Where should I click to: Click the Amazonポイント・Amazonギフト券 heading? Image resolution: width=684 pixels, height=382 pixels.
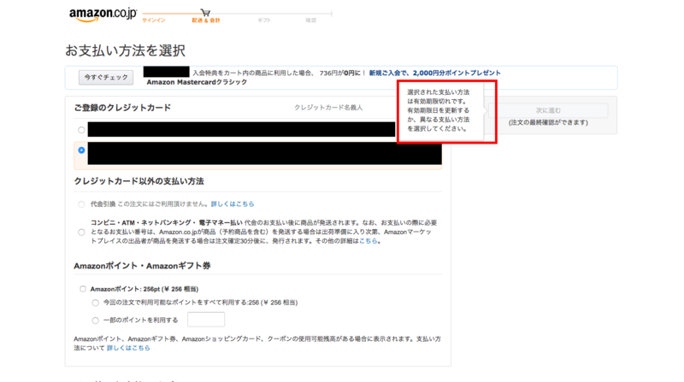click(x=142, y=266)
